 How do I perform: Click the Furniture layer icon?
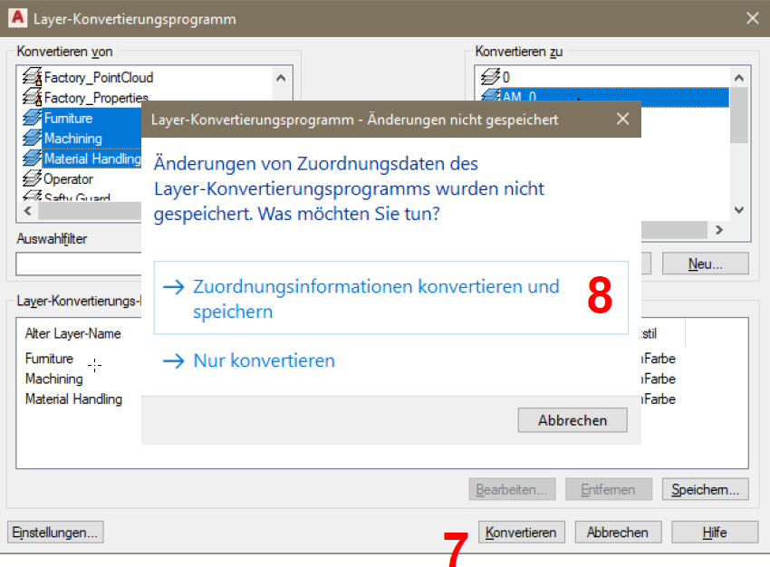tap(33, 118)
